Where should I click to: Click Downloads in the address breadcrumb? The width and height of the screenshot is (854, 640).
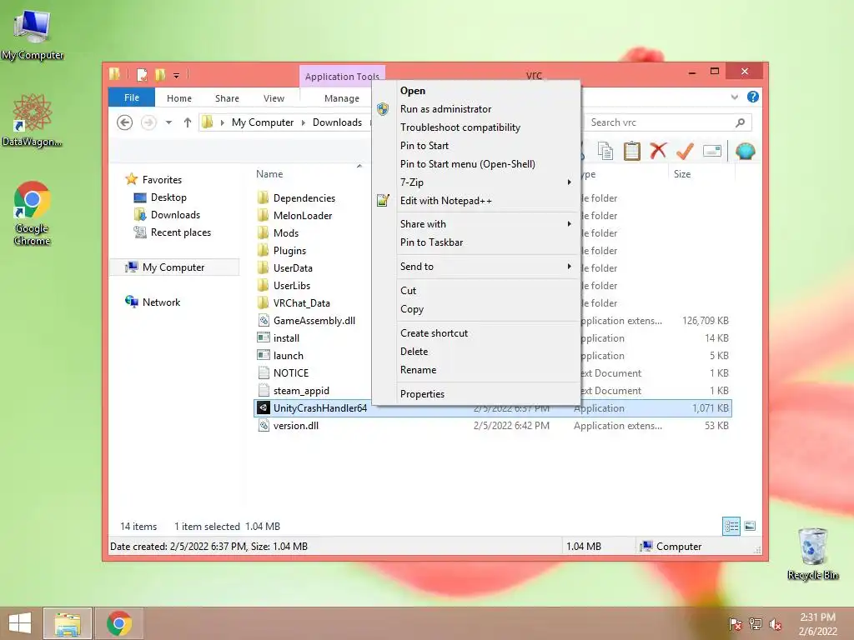337,122
